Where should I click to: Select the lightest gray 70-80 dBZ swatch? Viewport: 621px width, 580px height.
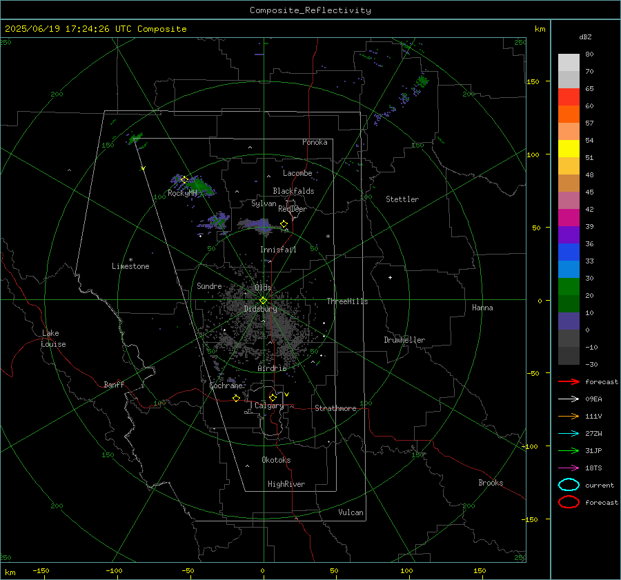(x=569, y=63)
